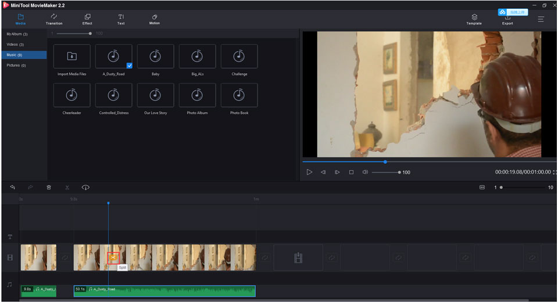Select the Our Love Story track
558x302 pixels.
coord(155,95)
